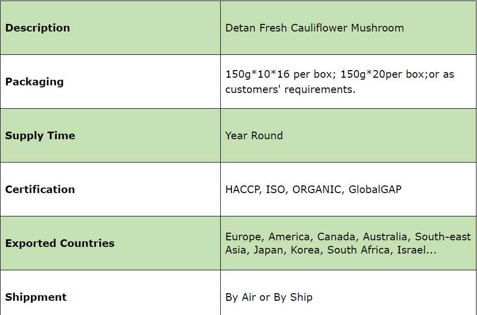Click the word Israel in the countries list
Screen dimensions: 477x315
410,250
